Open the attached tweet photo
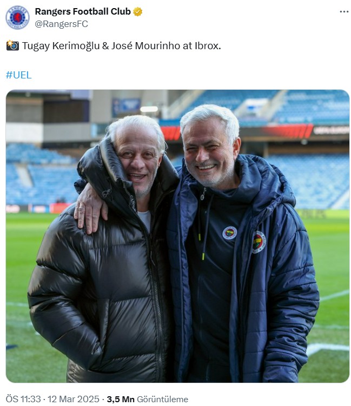Image resolution: width=351 pixels, height=406 pixels. coord(177,236)
